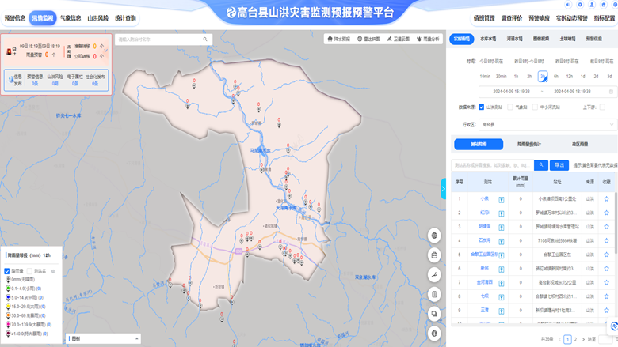618x347 pixels.
Task: Click the search magnifier button in station list
Action: tap(540, 165)
